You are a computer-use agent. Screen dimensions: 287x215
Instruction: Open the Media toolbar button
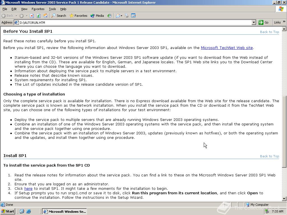click(x=97, y=16)
